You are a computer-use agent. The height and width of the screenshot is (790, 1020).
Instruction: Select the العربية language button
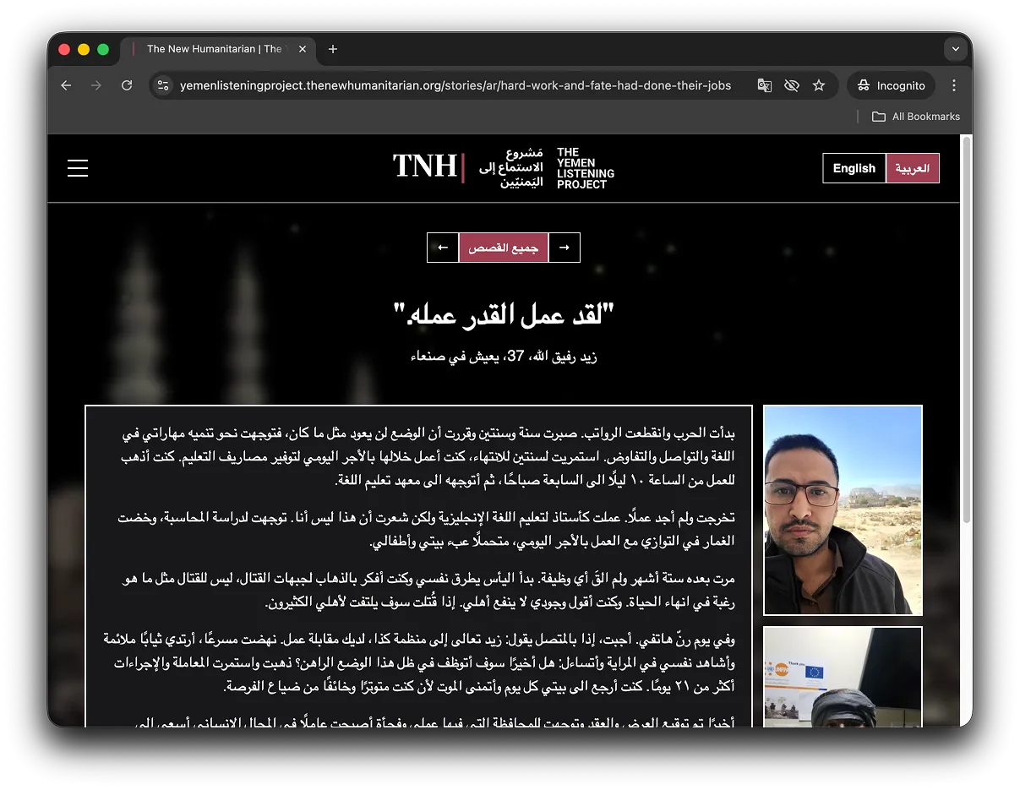point(912,168)
